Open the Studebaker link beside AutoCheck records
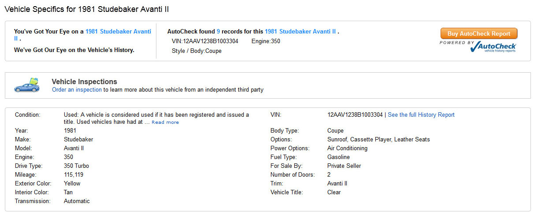Image resolution: width=534 pixels, height=222 pixels. pyautogui.click(x=300, y=32)
